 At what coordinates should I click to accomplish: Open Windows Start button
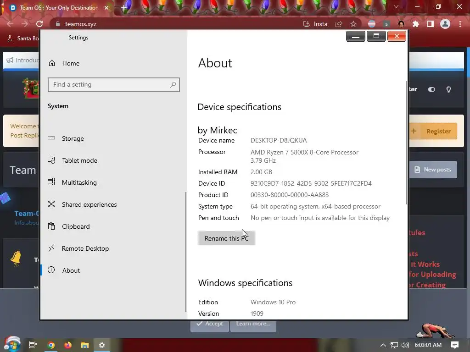click(x=12, y=344)
